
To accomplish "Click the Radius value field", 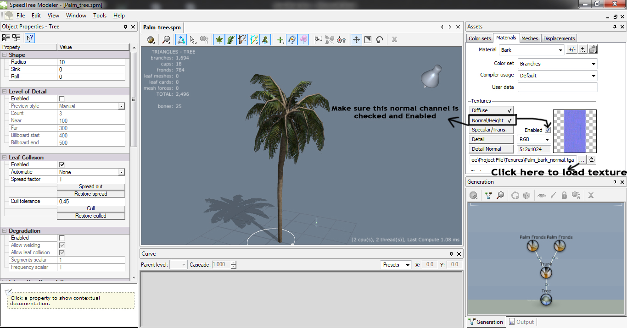I will [91, 62].
